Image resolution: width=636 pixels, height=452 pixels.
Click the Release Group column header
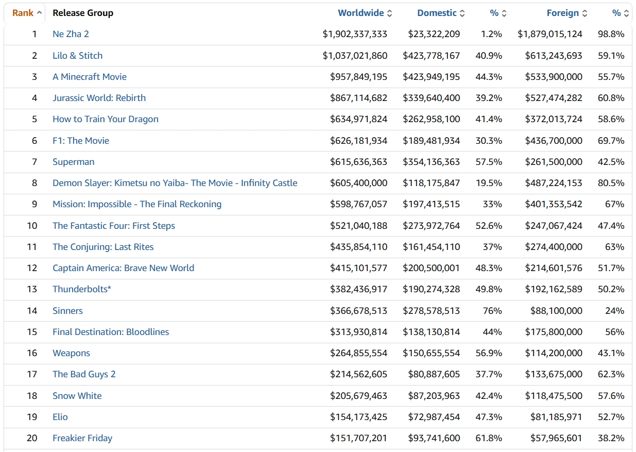point(83,13)
